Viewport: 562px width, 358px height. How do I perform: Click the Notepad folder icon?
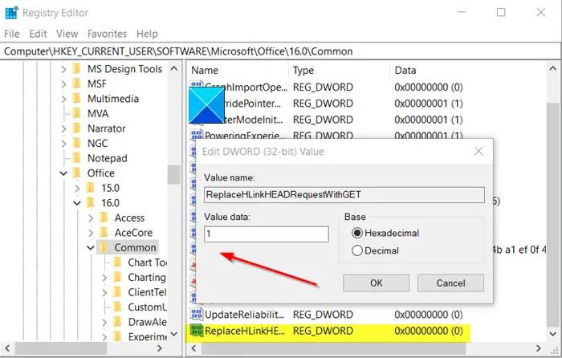(x=77, y=158)
